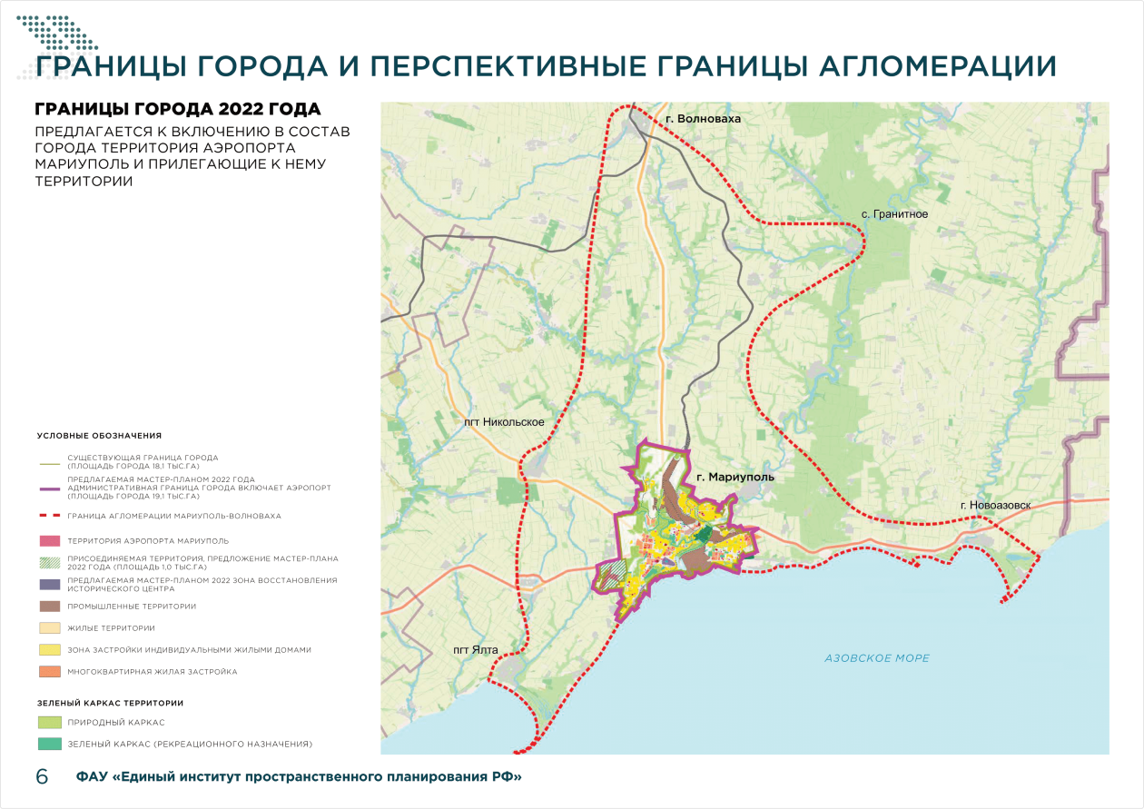
Task: Click the г. Мариуполь label on the map
Action: [735, 476]
